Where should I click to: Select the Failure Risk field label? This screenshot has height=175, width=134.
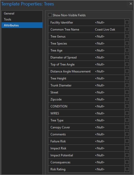pos(58,141)
